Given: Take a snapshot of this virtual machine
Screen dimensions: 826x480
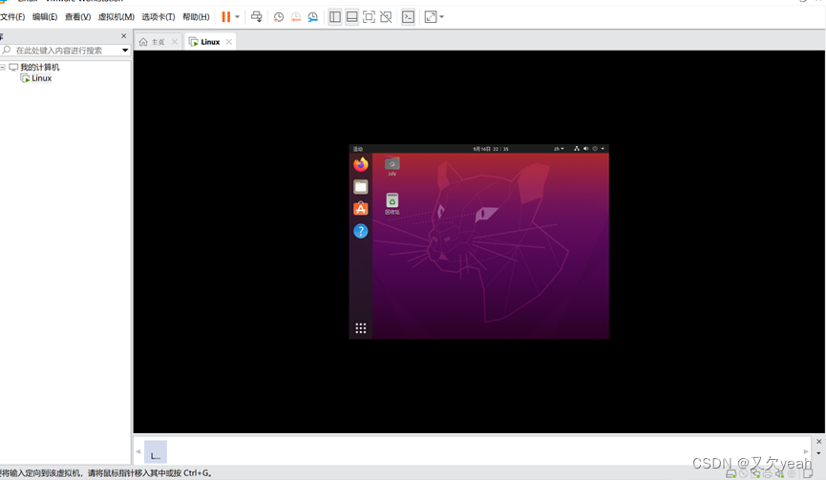Looking at the screenshot, I should (279, 17).
